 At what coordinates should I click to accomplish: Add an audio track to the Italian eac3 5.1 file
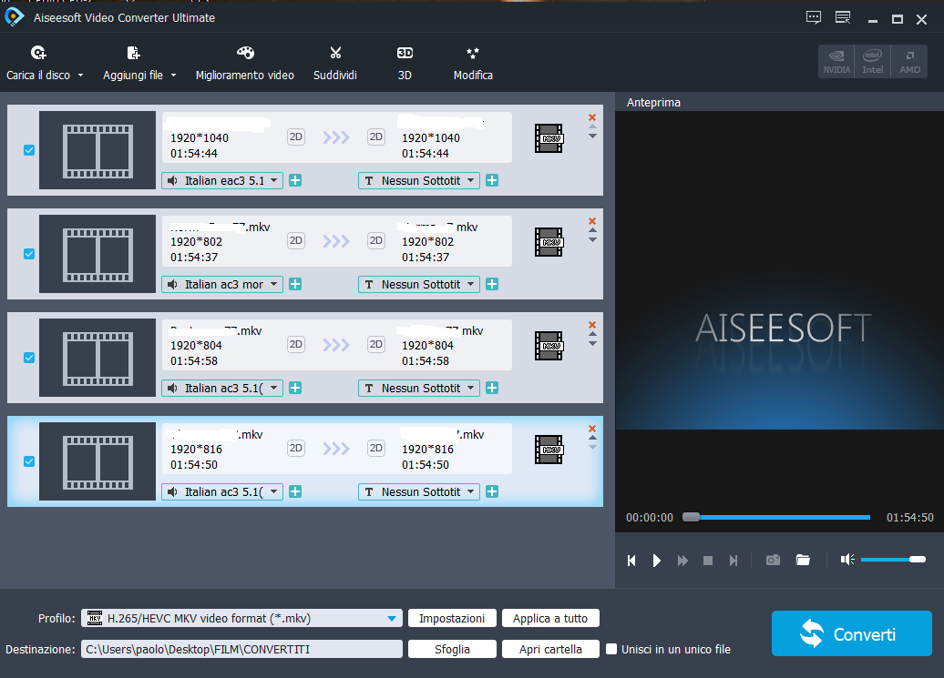coord(295,180)
